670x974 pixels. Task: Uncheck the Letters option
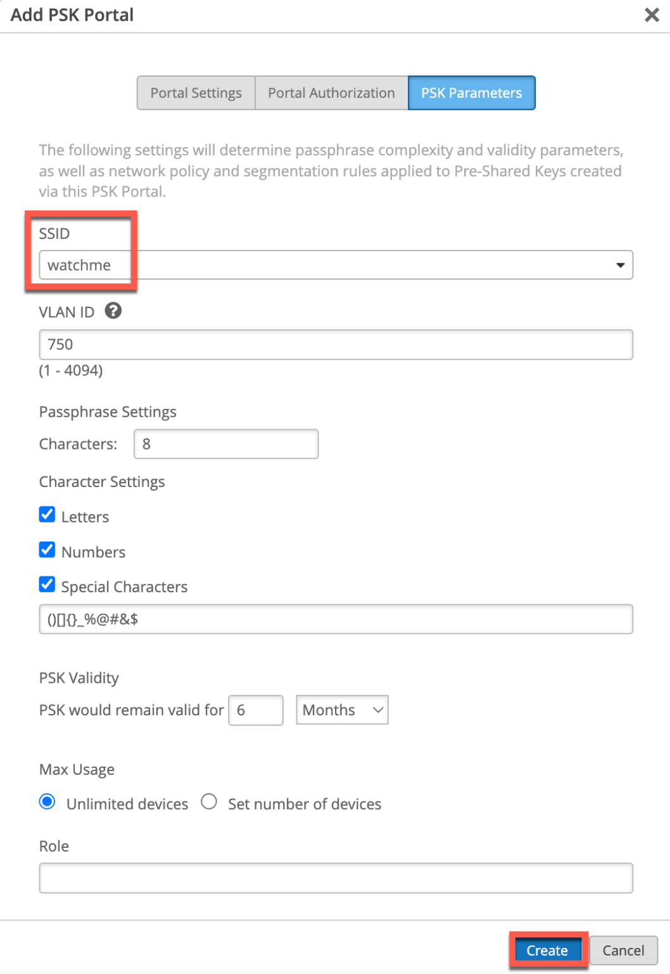click(47, 514)
